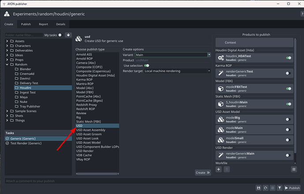Viewport: 304px width, 194px height.
Task: Click the reset refresh icon
Action: (x=266, y=188)
